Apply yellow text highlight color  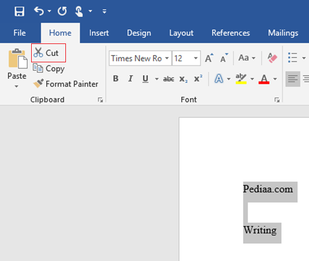tap(241, 79)
